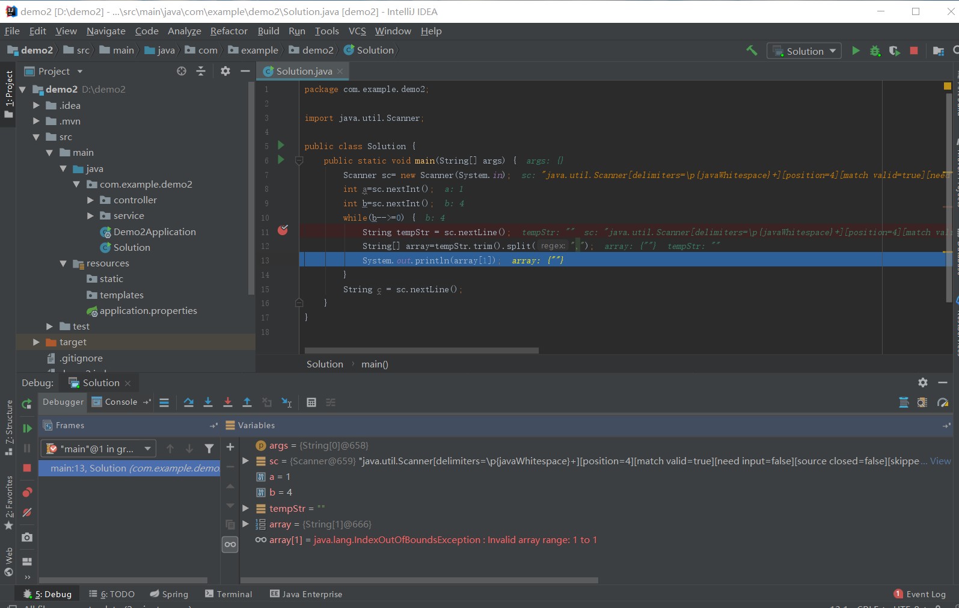Expand the array variable node
959x608 pixels.
(245, 524)
